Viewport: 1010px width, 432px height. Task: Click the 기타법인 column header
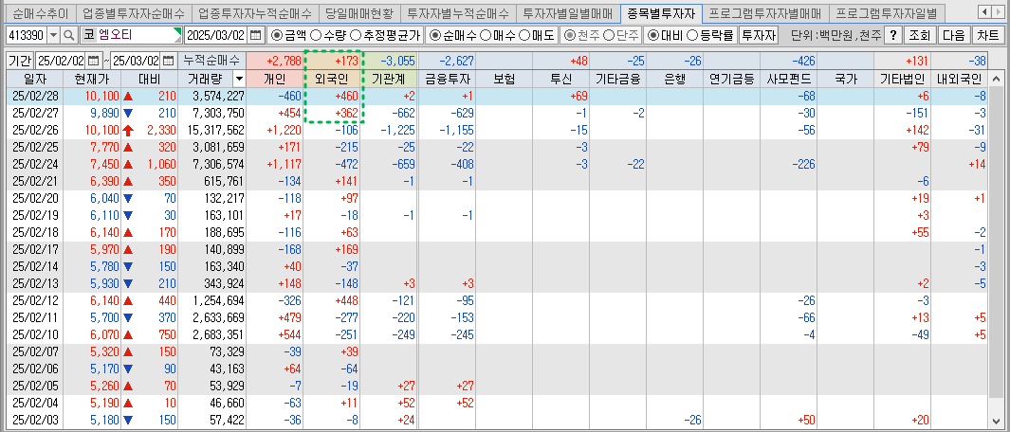[903, 80]
